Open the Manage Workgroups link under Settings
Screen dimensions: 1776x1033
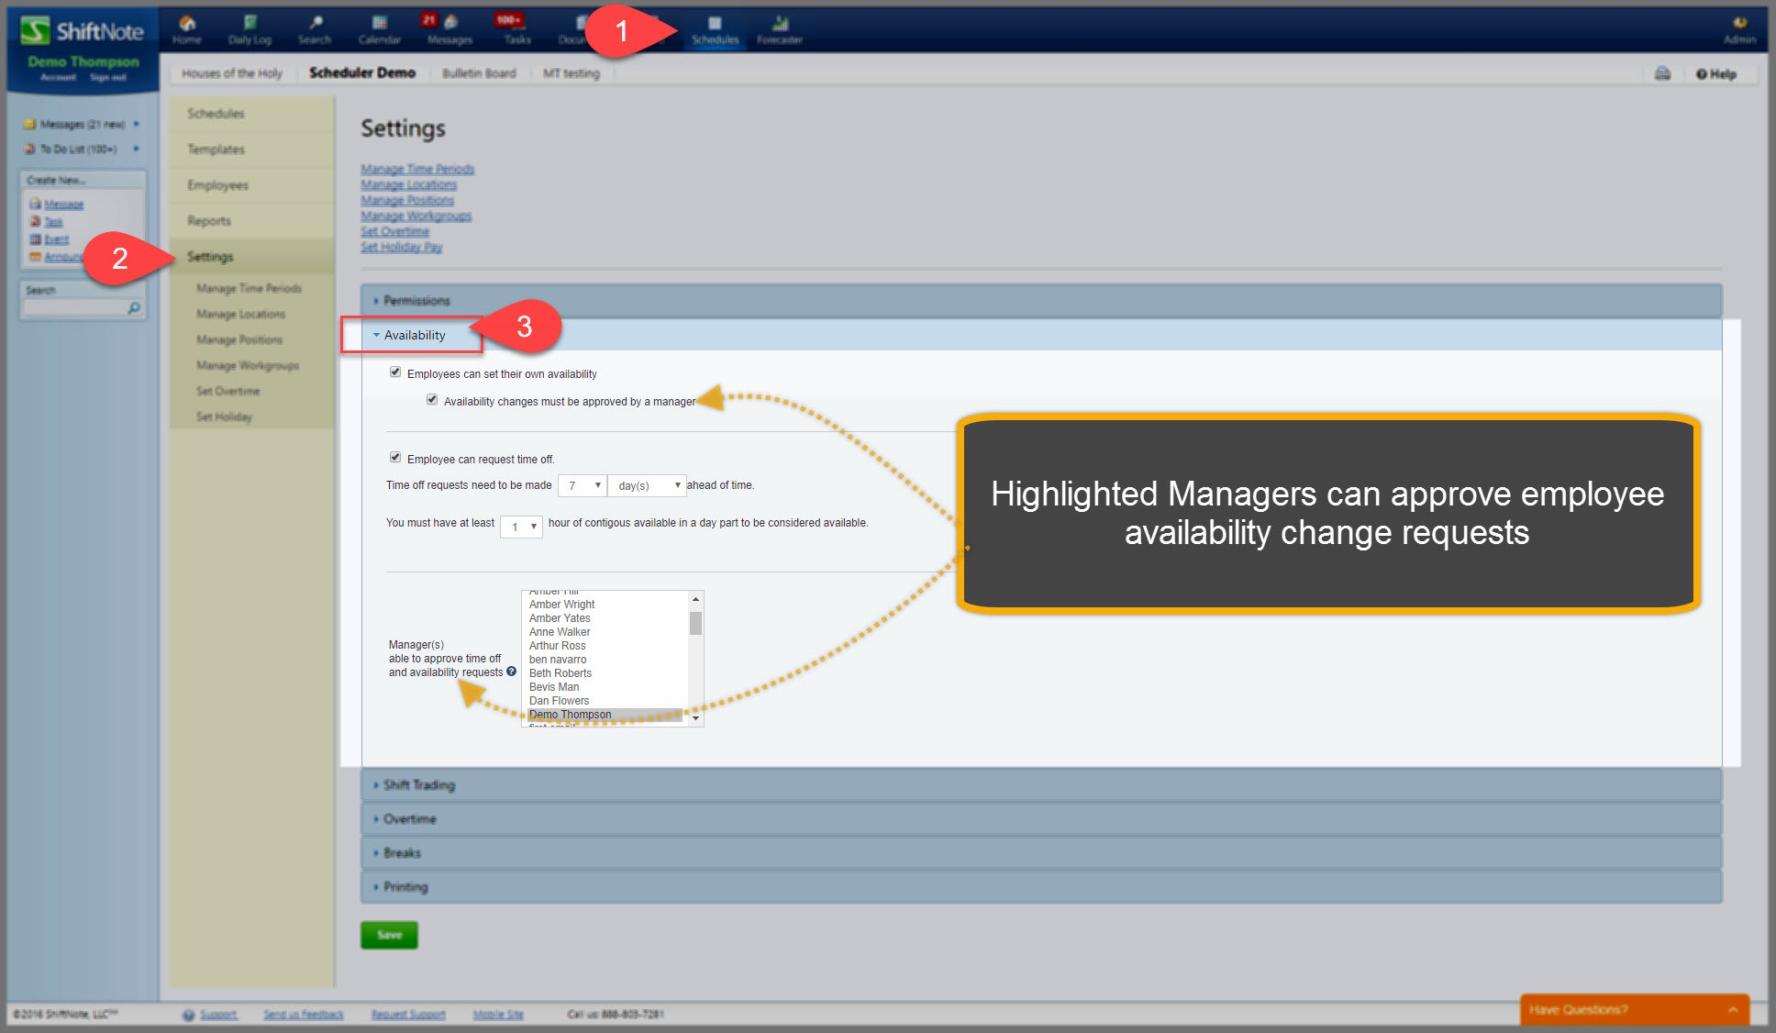pos(416,216)
